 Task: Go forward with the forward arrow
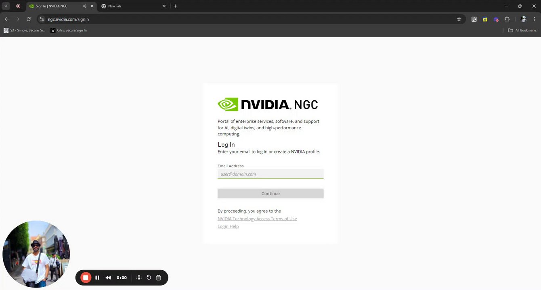17,19
